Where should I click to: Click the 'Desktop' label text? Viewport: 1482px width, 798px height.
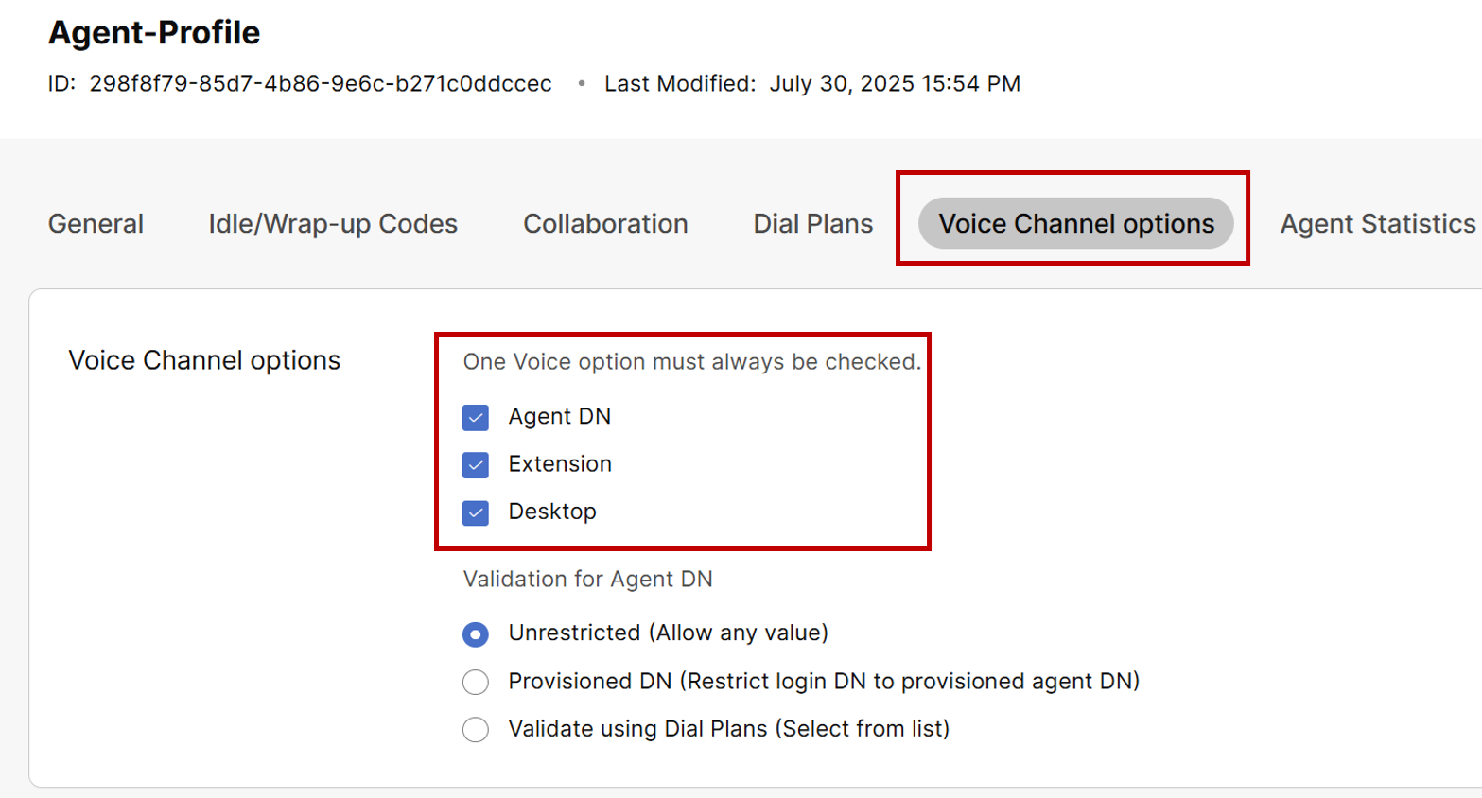(552, 512)
